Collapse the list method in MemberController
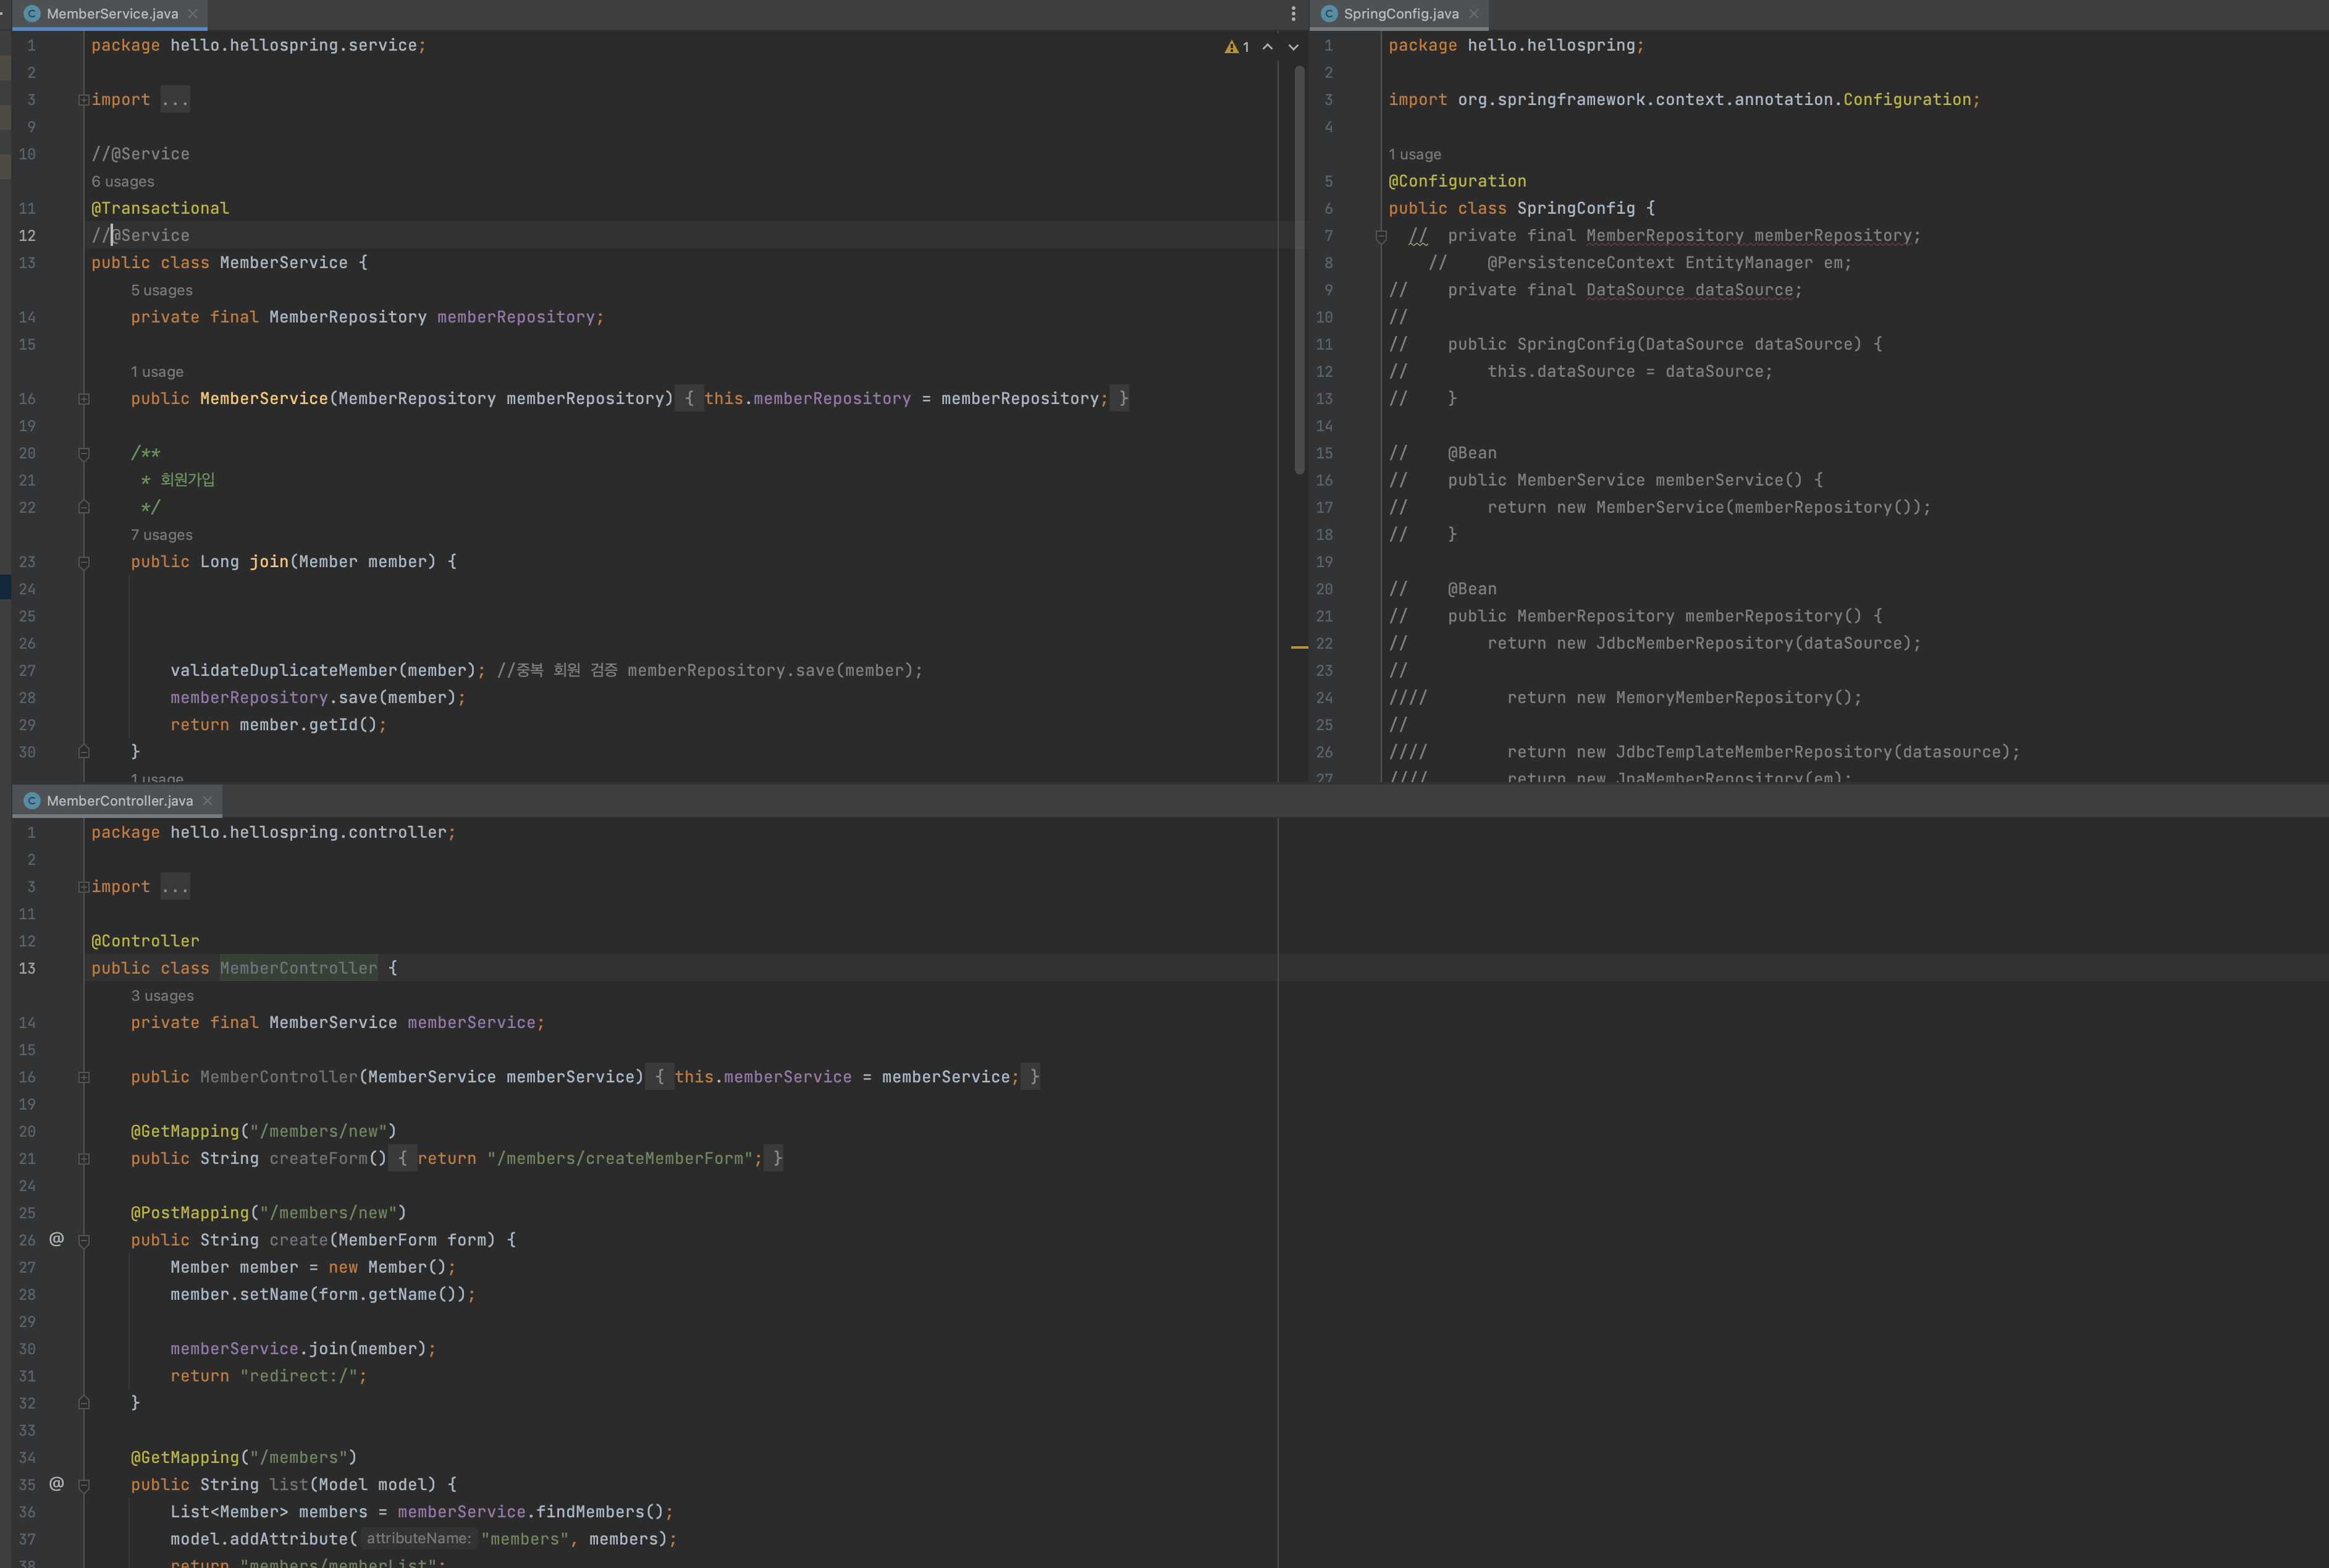The image size is (2329, 1568). (x=84, y=1486)
